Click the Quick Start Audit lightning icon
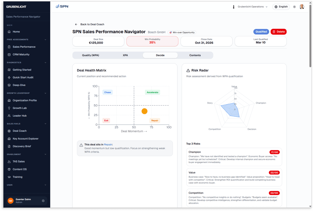Screen dimensions: 313x211 pos(9,78)
